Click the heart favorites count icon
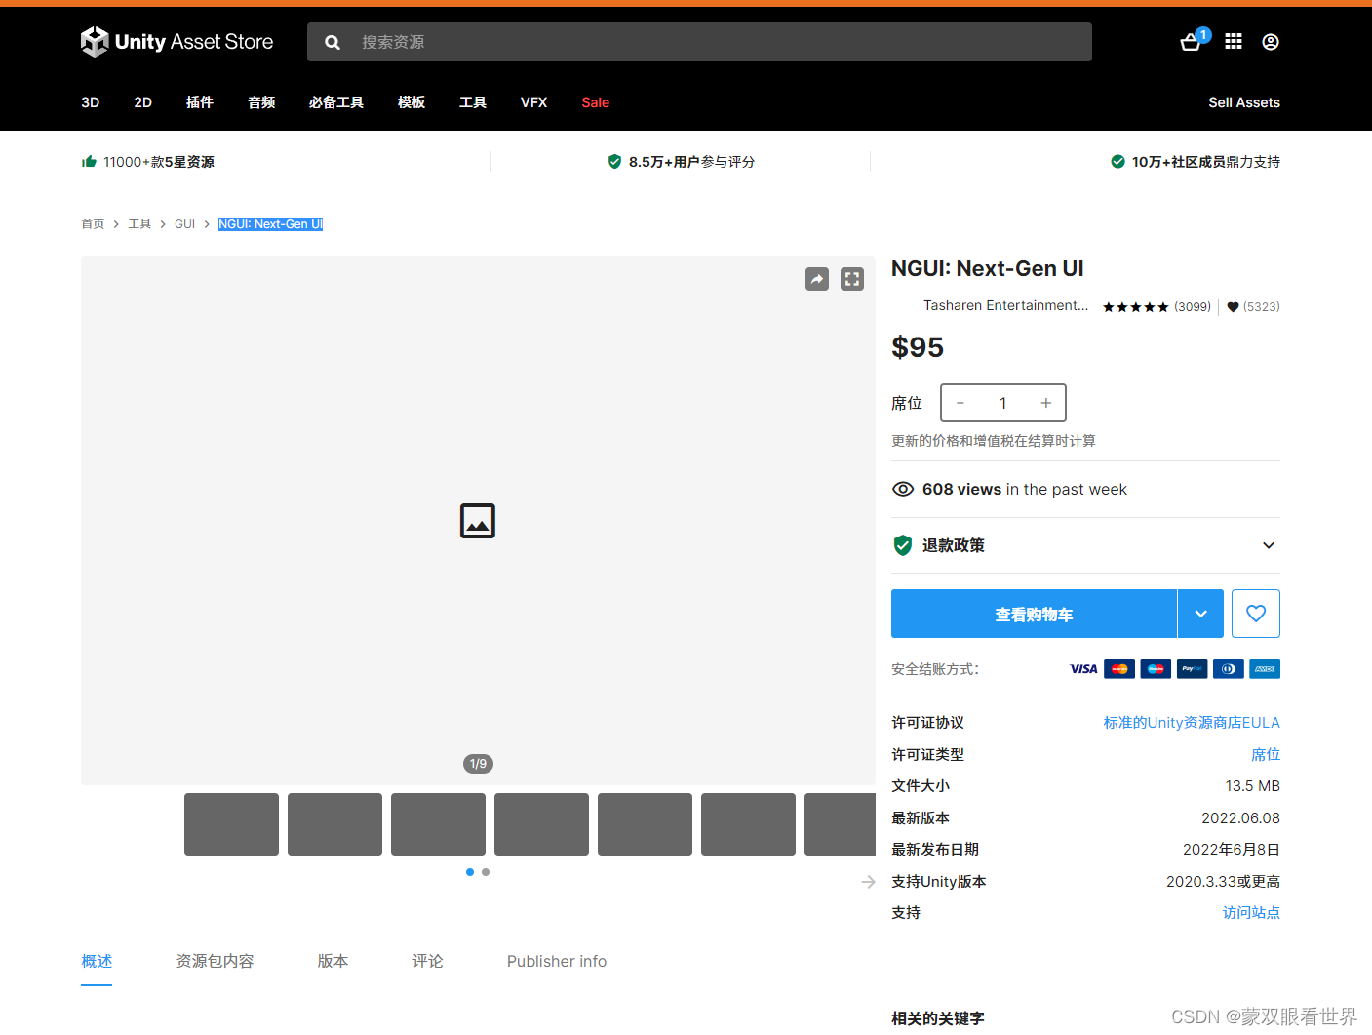 click(x=1233, y=306)
